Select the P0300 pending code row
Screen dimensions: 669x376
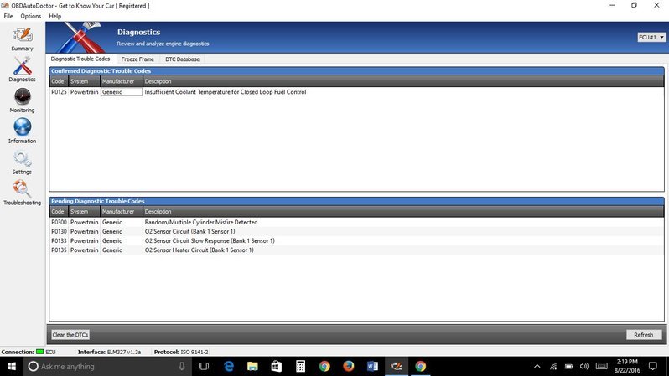click(356, 222)
